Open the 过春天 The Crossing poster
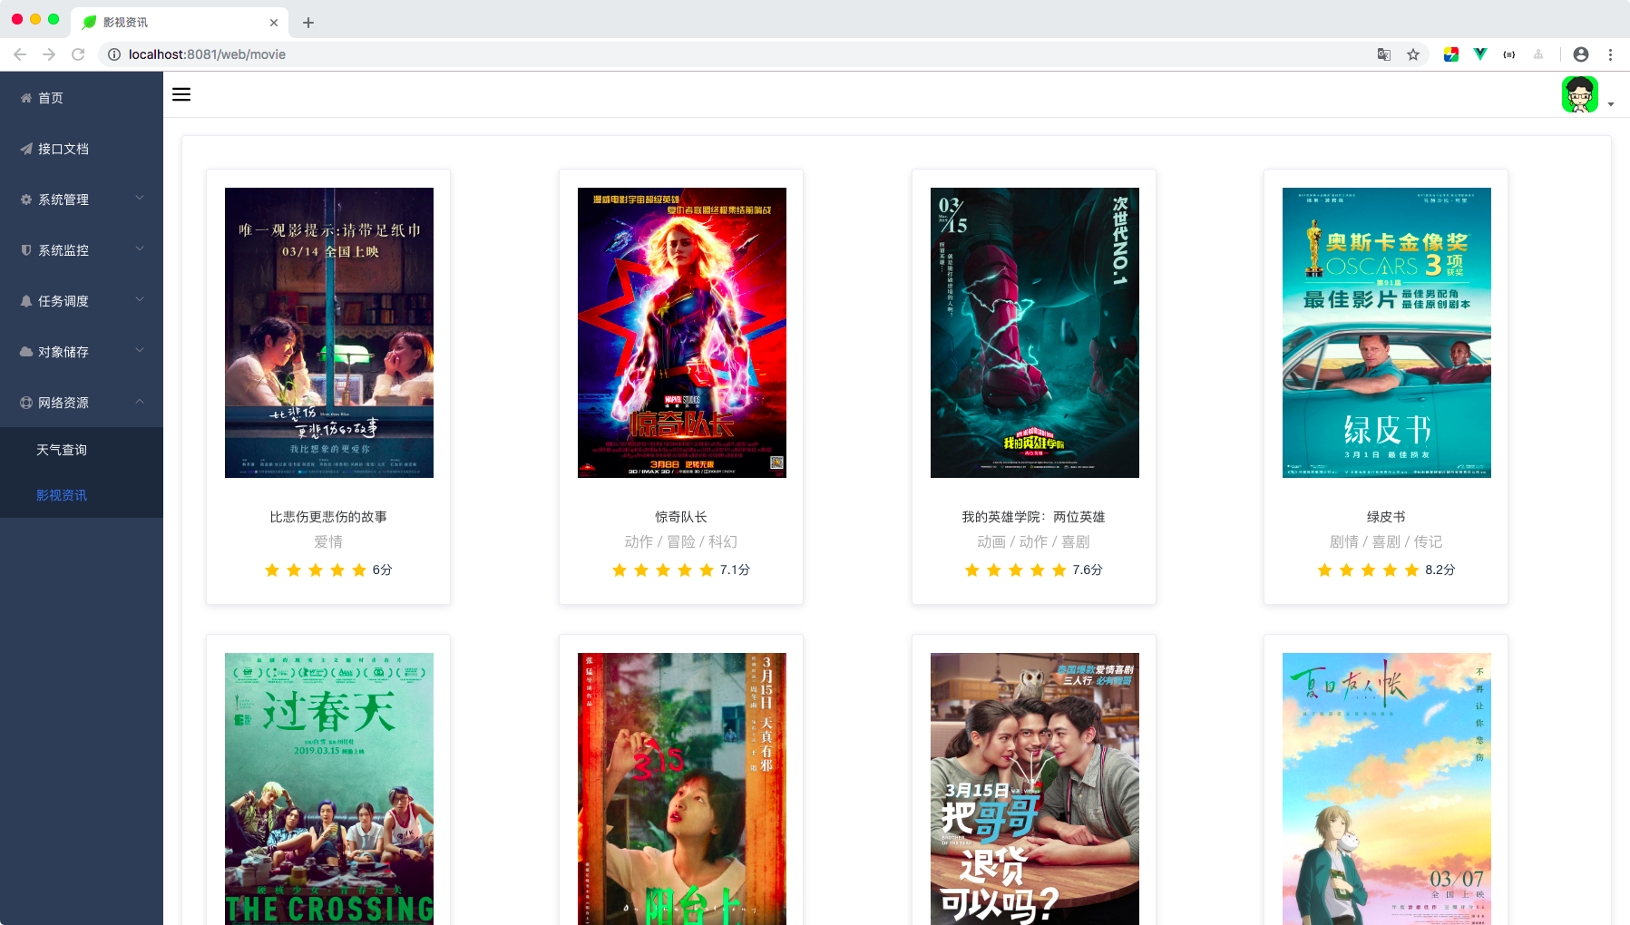1630x925 pixels. [x=329, y=789]
